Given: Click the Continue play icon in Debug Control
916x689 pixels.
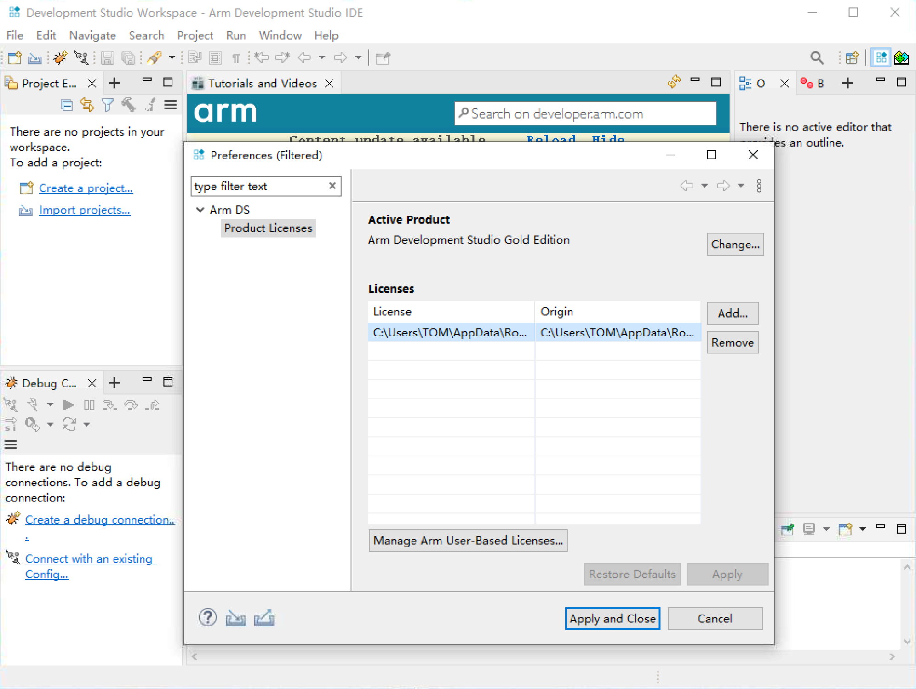Looking at the screenshot, I should 69,405.
